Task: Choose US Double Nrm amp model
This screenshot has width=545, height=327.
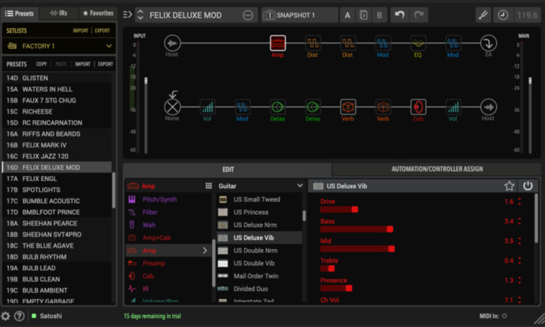Action: coord(259,250)
